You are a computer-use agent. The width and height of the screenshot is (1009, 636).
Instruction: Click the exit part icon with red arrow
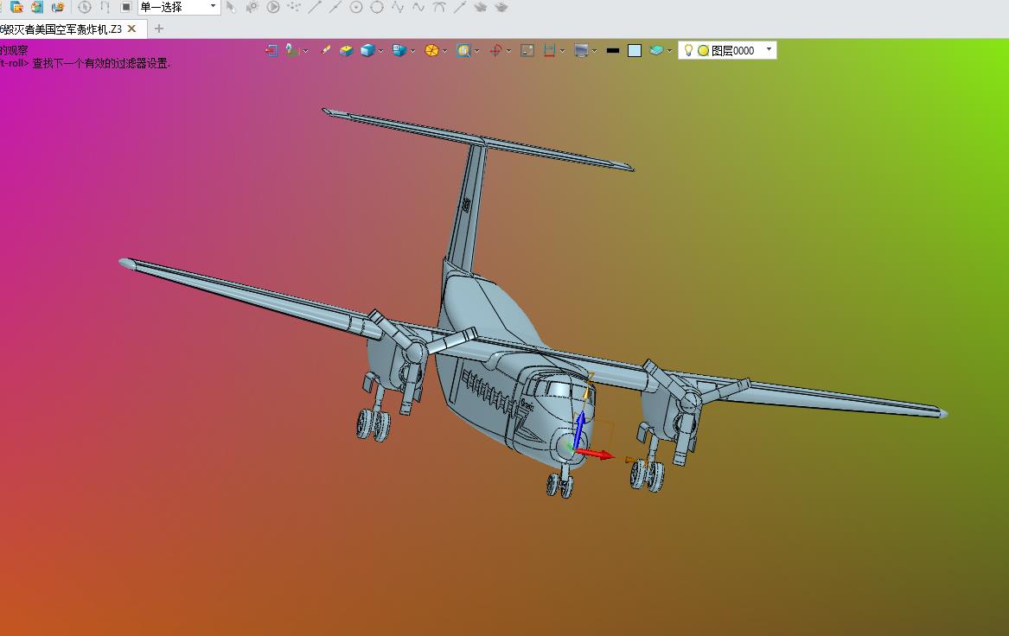tap(271, 50)
